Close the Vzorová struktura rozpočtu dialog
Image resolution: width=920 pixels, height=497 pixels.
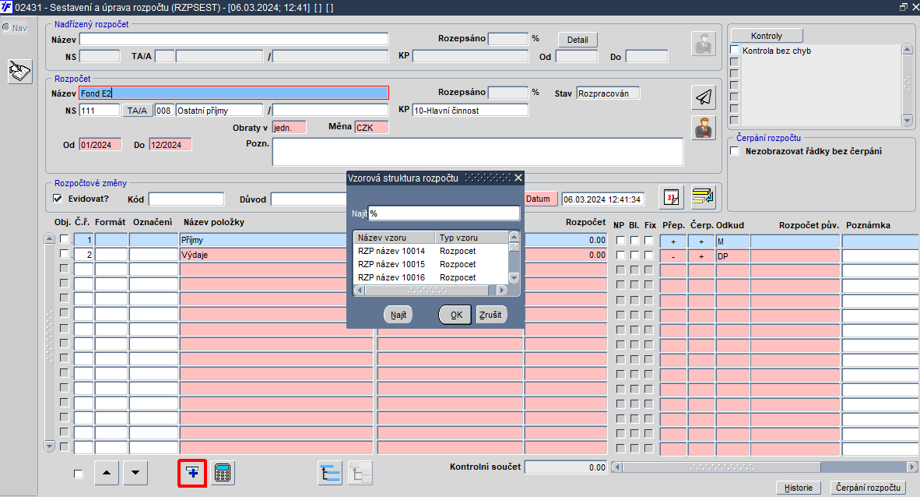click(518, 178)
